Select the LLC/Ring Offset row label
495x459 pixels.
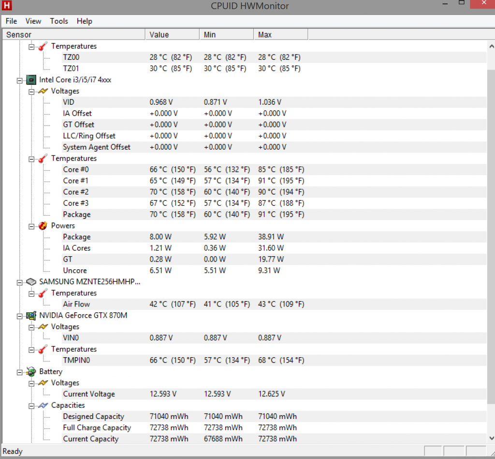pos(89,136)
